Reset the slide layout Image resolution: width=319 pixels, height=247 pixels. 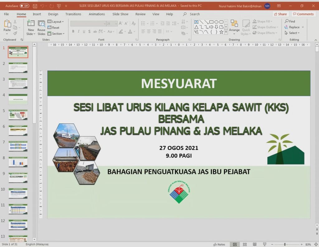[x=54, y=27]
